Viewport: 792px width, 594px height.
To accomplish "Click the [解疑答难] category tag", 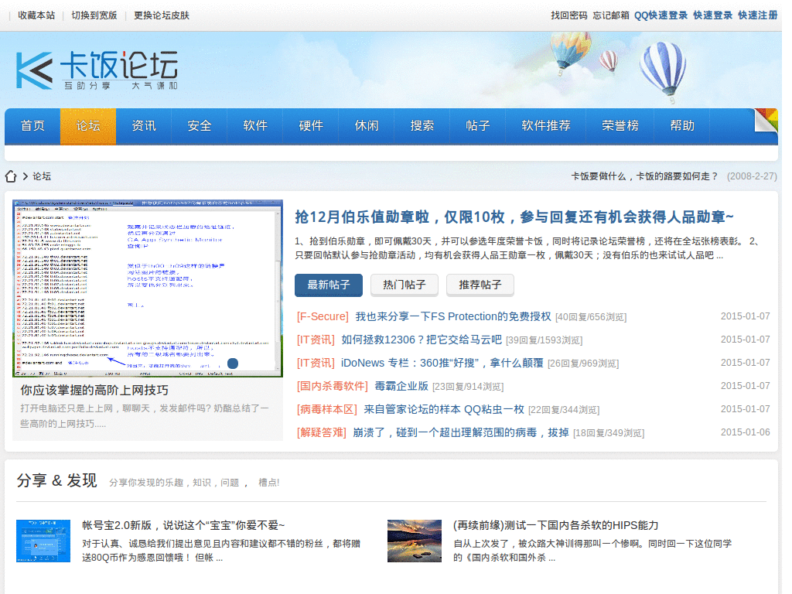I will click(321, 433).
